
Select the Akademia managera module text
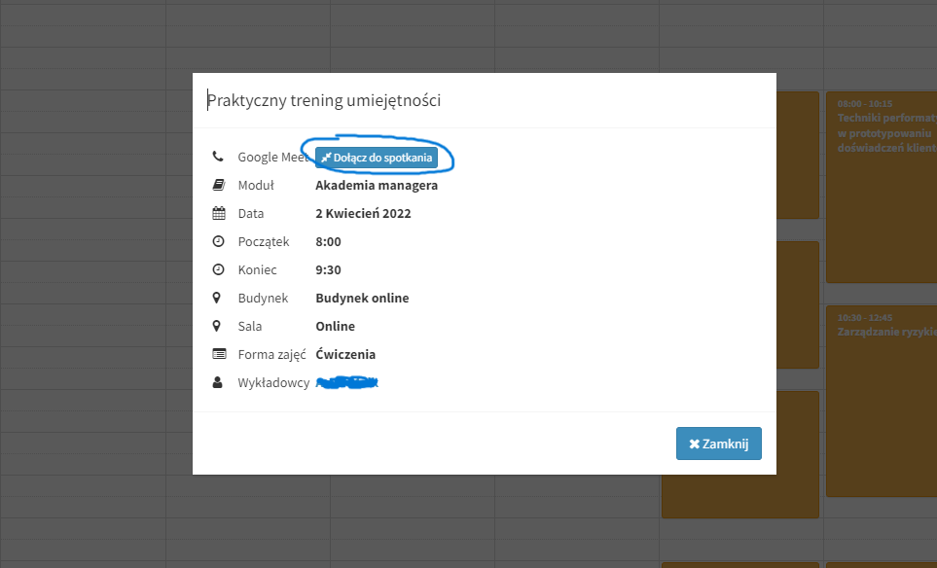tap(377, 185)
